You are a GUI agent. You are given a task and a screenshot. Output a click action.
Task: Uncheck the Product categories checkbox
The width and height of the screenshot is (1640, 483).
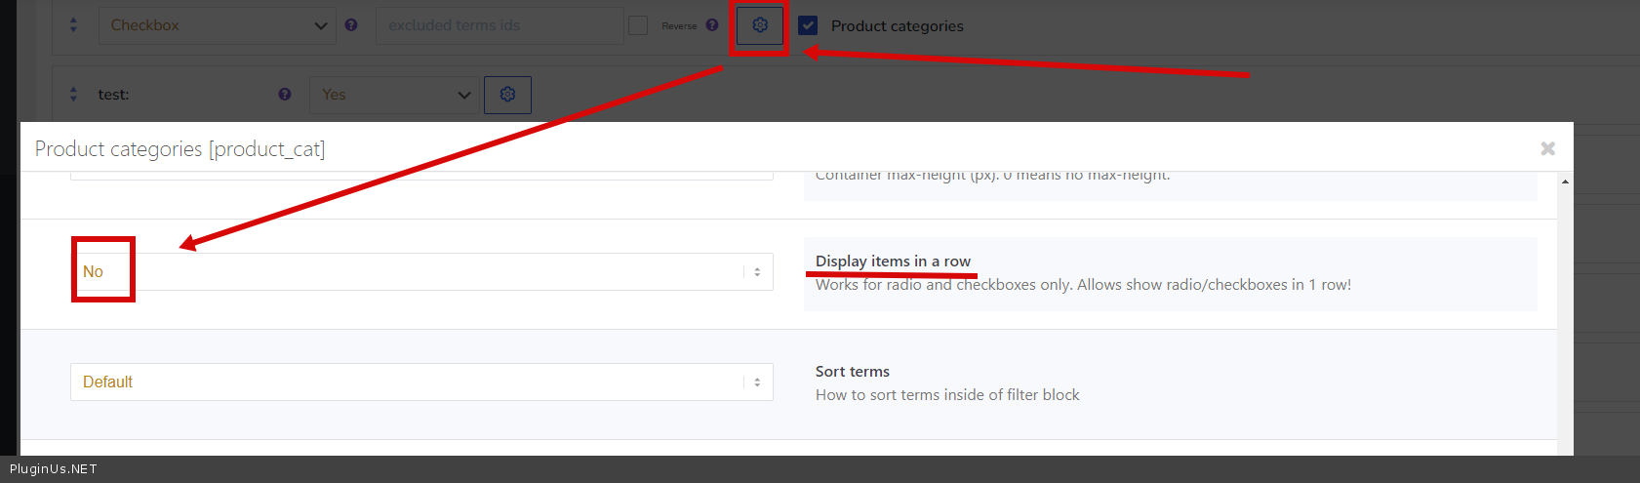click(808, 25)
